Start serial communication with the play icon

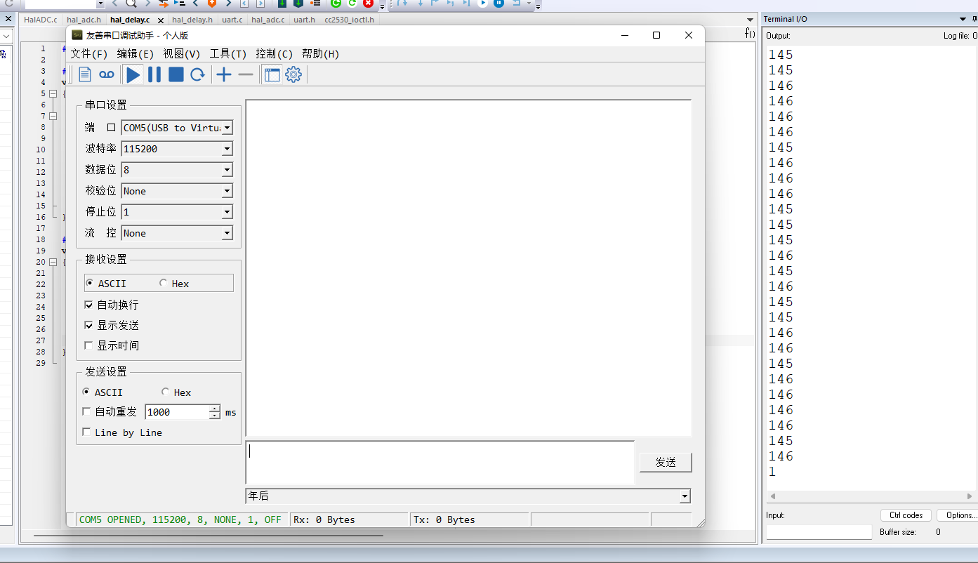pyautogui.click(x=133, y=74)
